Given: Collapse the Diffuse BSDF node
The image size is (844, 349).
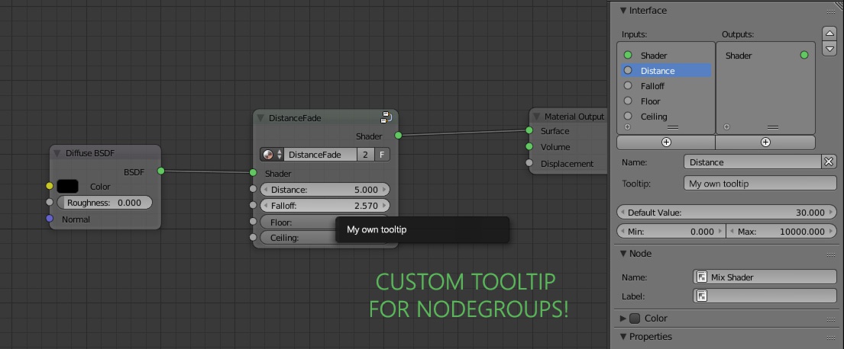Looking at the screenshot, I should 57,154.
